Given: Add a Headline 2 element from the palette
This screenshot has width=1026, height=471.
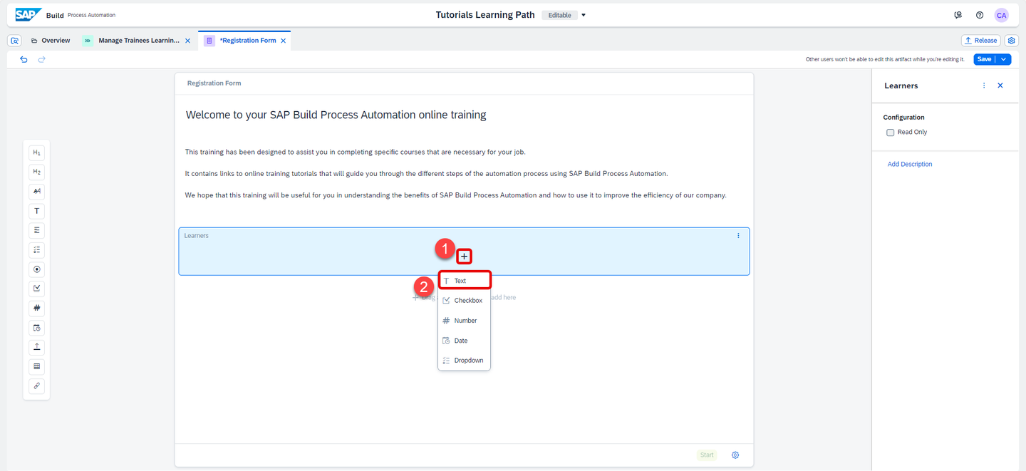Looking at the screenshot, I should pyautogui.click(x=36, y=172).
